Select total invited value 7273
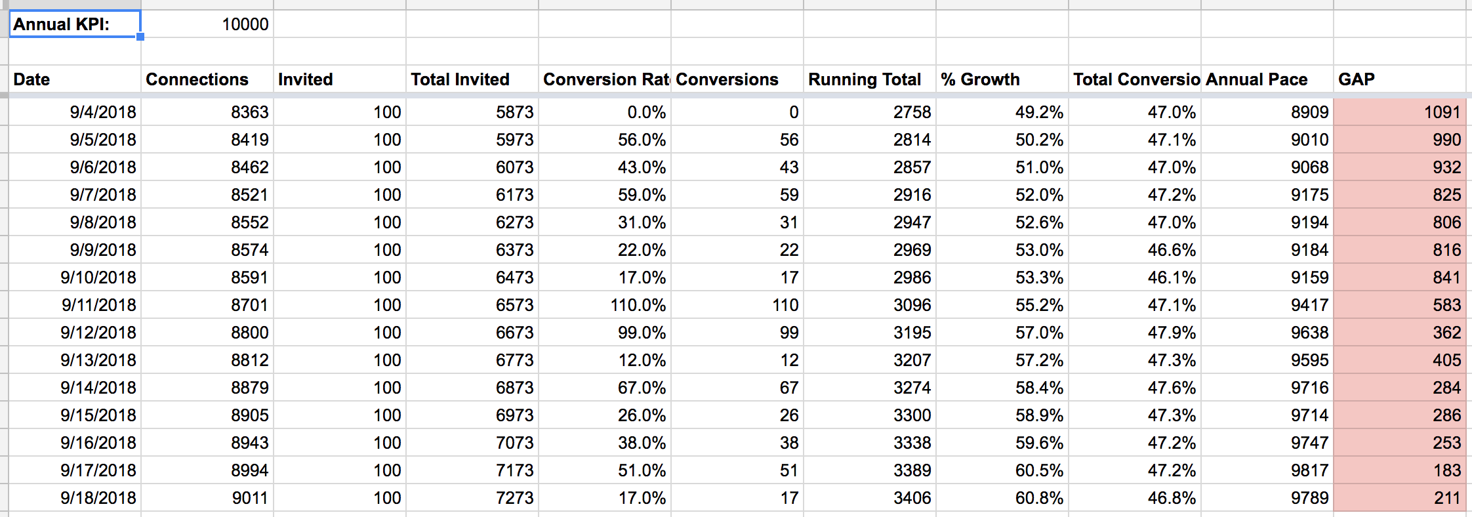 pos(472,498)
